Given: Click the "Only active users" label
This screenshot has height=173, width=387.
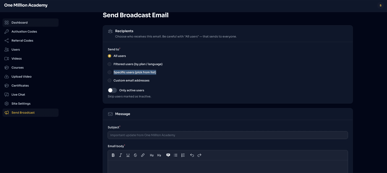Looking at the screenshot, I should pos(132,90).
